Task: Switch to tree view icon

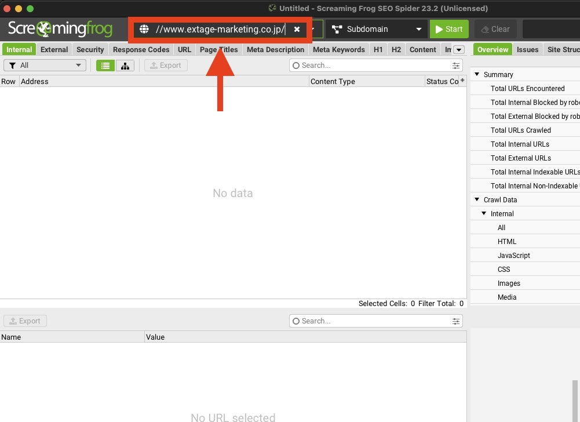Action: [125, 66]
